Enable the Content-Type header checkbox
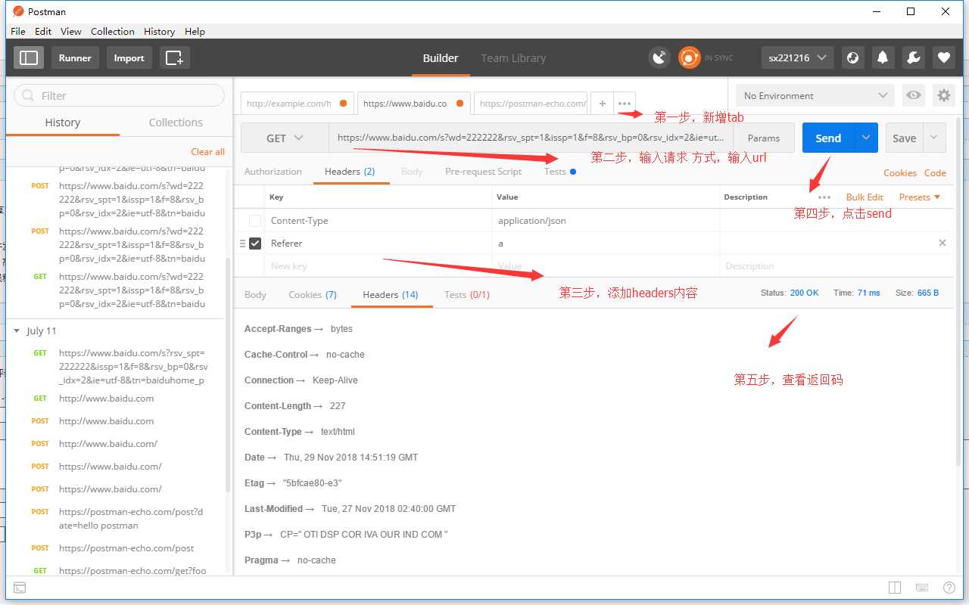969x605 pixels. click(255, 221)
